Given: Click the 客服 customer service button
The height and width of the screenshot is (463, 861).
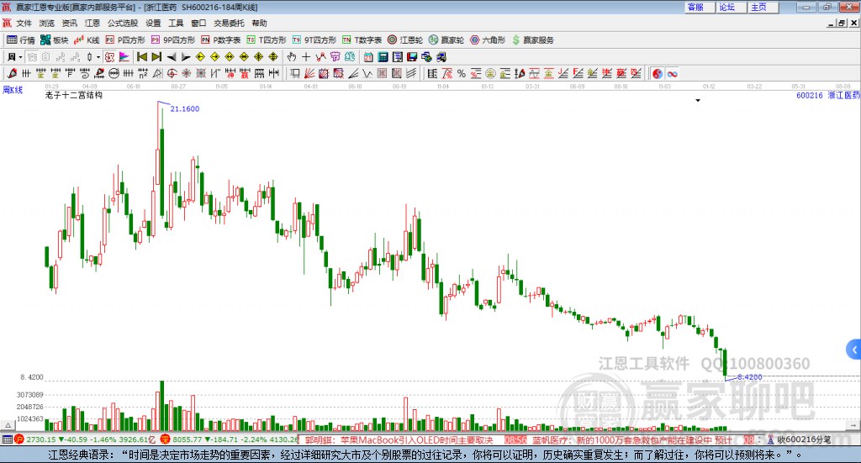Looking at the screenshot, I should coord(700,7).
